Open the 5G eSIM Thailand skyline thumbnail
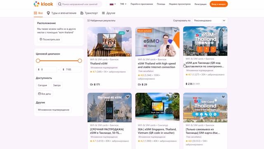264x149 pixels. point(205,41)
